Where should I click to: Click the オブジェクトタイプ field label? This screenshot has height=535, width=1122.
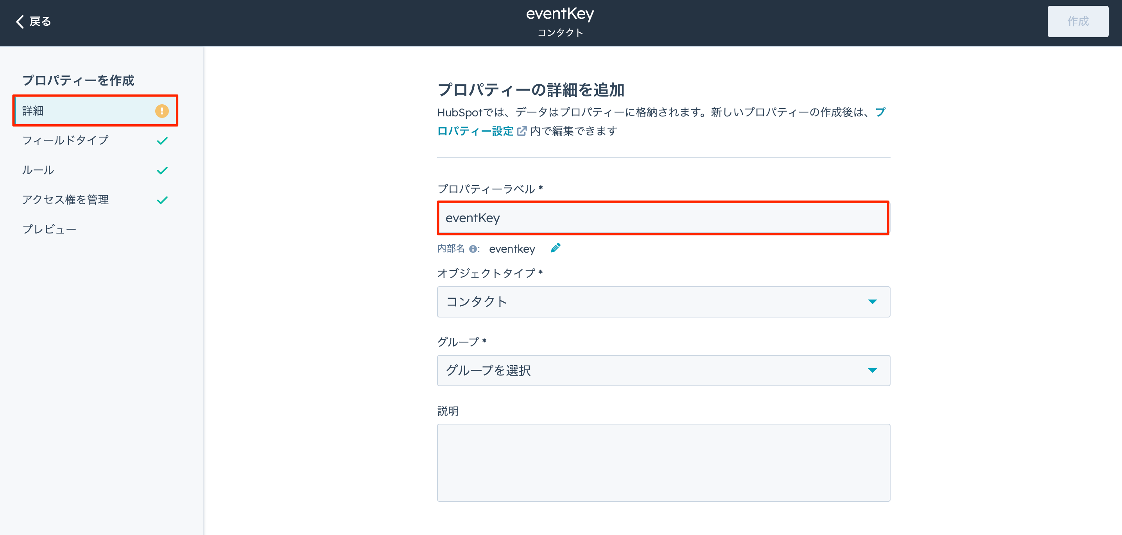(x=489, y=273)
